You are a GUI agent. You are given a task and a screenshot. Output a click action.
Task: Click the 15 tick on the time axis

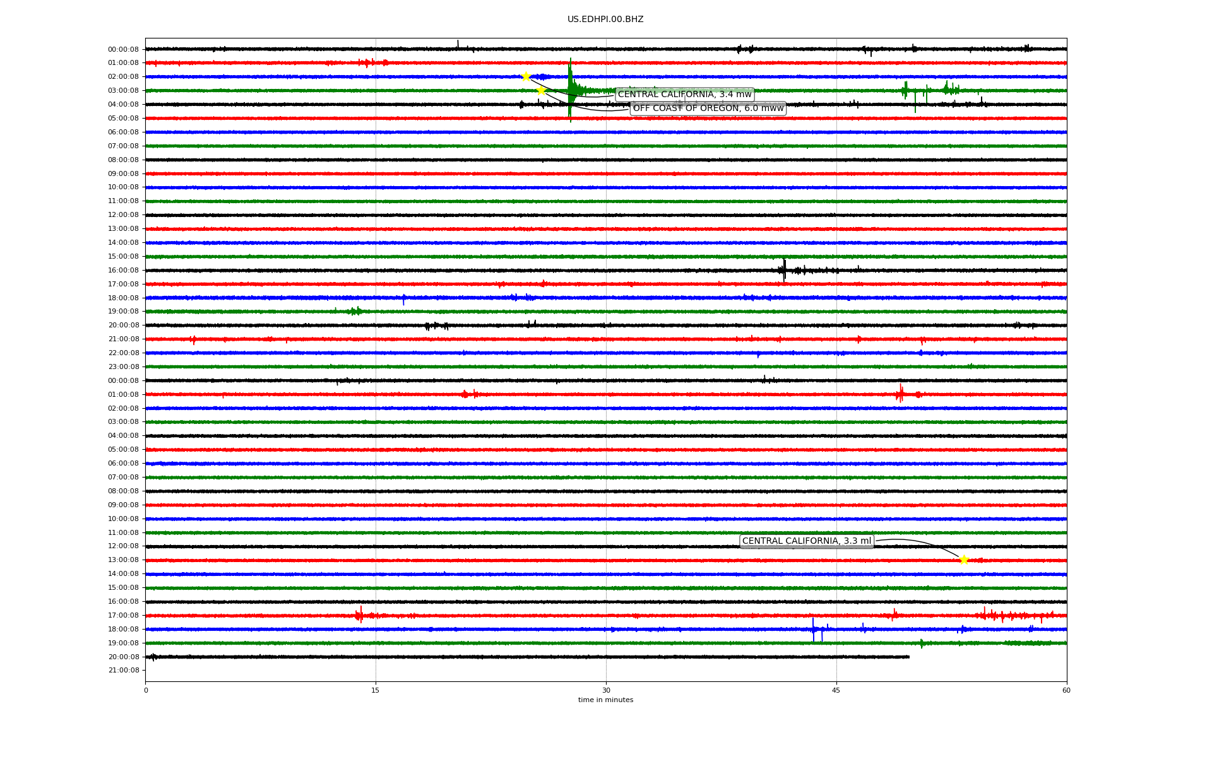376,690
